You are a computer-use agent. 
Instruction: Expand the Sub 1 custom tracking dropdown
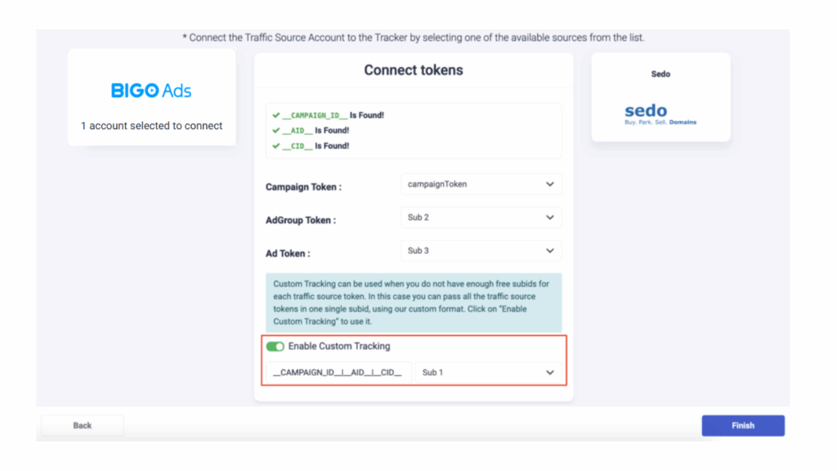(489, 372)
